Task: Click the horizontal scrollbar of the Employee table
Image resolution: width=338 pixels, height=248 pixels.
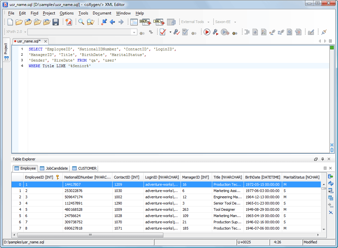Action: tap(90, 235)
